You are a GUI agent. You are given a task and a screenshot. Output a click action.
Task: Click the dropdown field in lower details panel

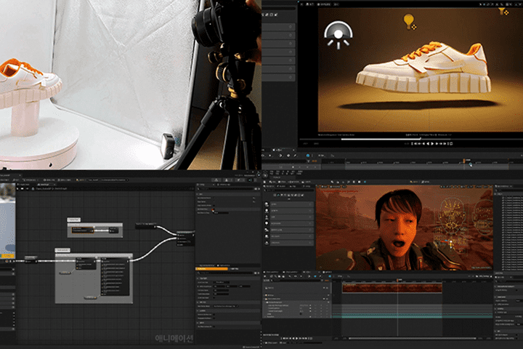click(x=225, y=306)
